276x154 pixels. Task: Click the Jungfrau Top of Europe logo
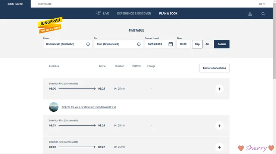pos(50,25)
